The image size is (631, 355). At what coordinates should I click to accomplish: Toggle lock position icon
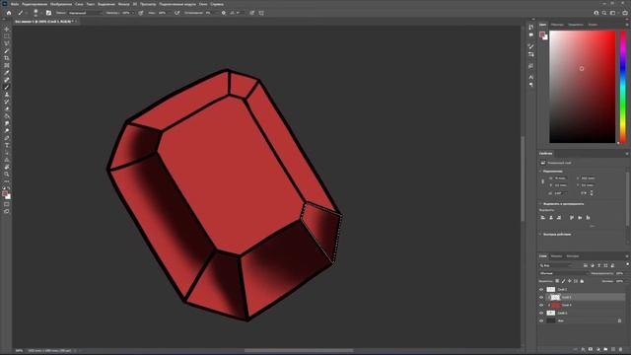pyautogui.click(x=570, y=281)
